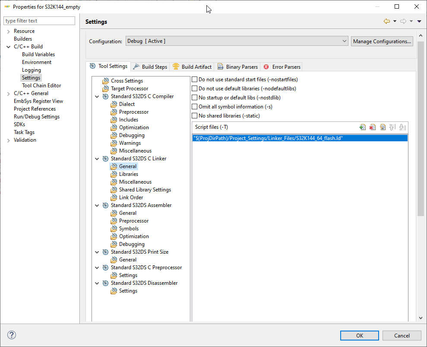Click the Cancel button
427x347 pixels.
coord(402,336)
